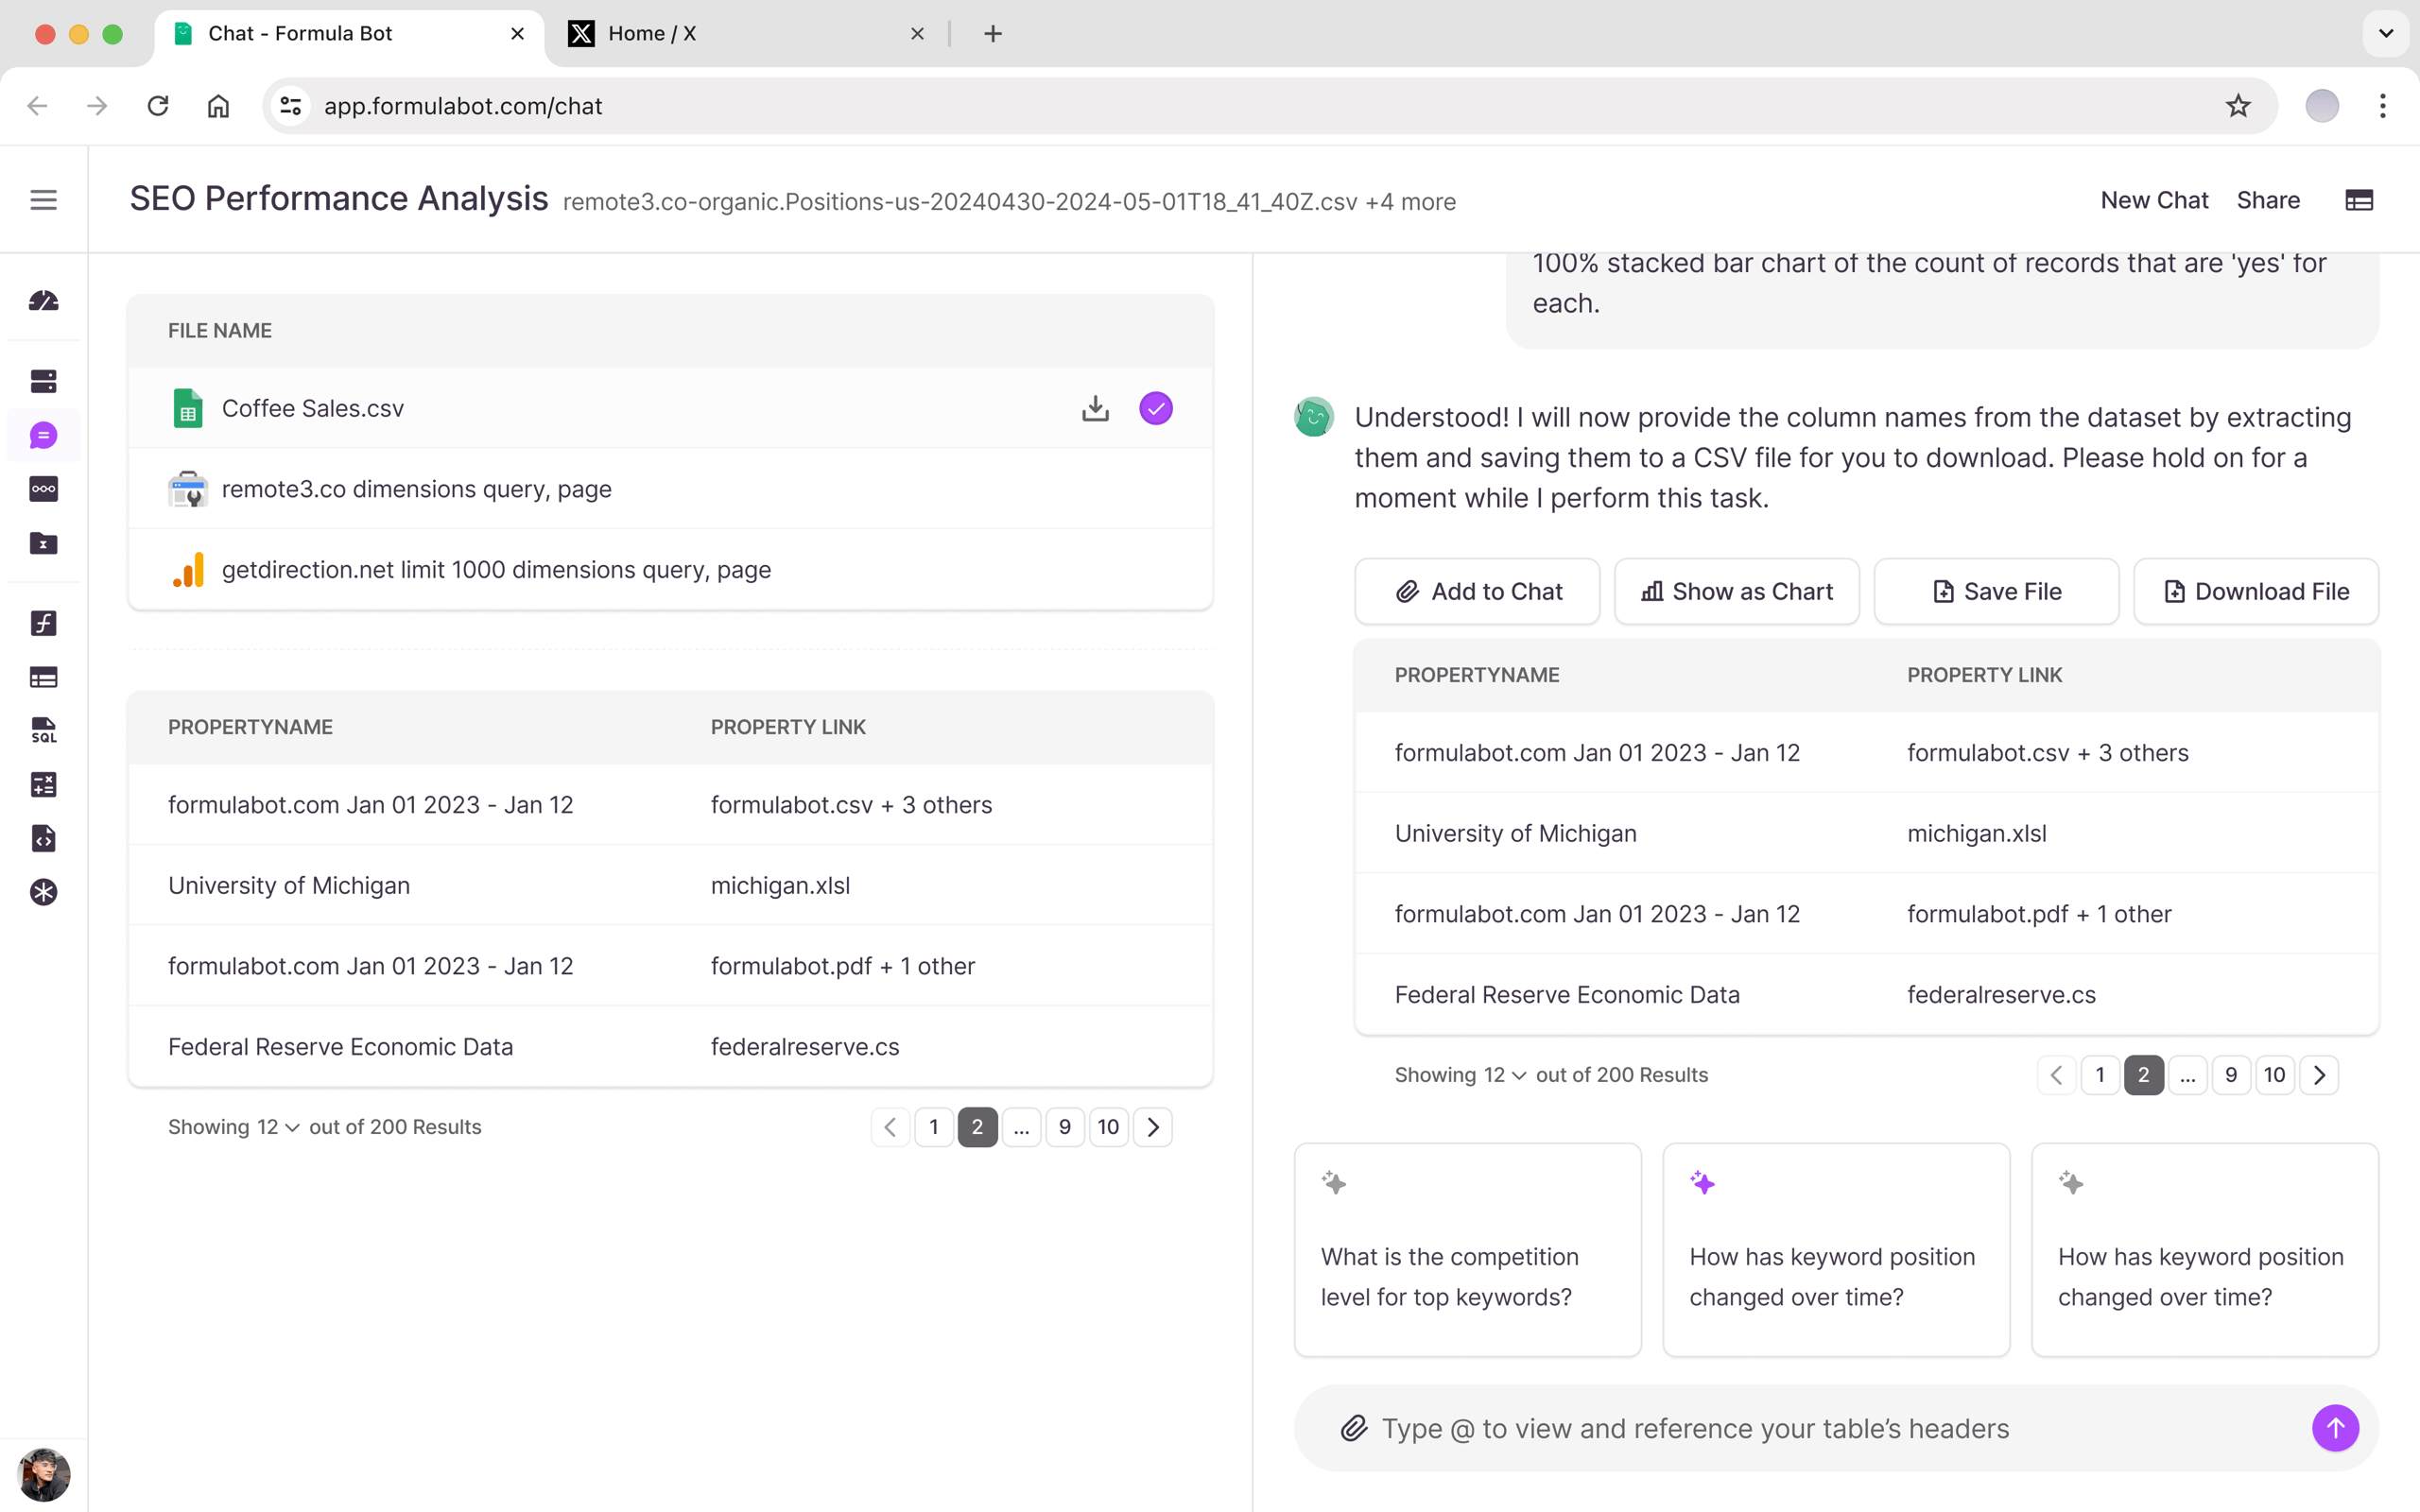This screenshot has height=1512, width=2420.
Task: Go to page 10 in left table
Action: pos(1108,1127)
